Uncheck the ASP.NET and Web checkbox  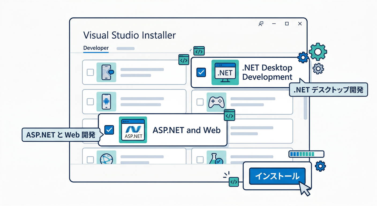(109, 130)
